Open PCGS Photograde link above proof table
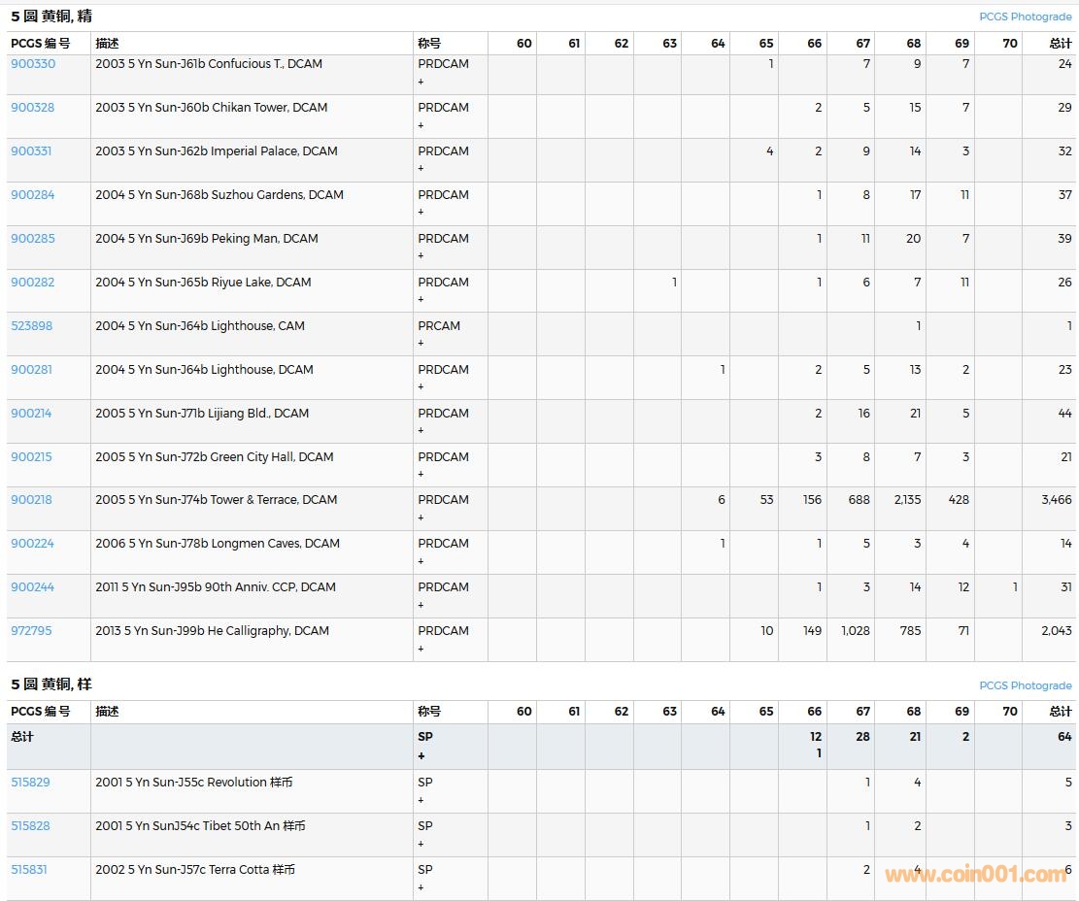 1025,17
